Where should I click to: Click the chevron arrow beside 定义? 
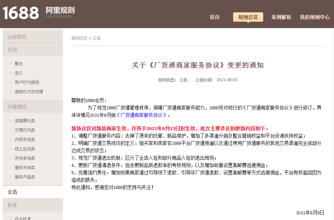[x=10, y=73]
